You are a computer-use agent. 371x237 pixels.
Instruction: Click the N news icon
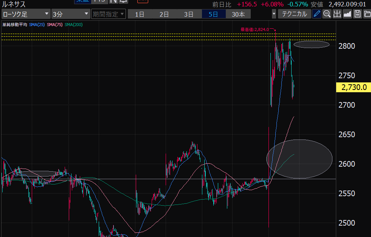[x=113, y=2]
